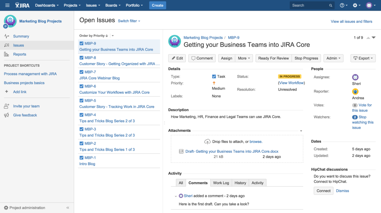
Task: Switch to the History tab
Action: point(240,183)
